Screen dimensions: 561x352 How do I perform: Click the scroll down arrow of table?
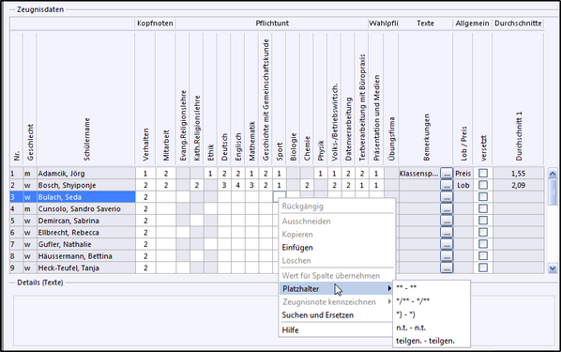coord(553,268)
